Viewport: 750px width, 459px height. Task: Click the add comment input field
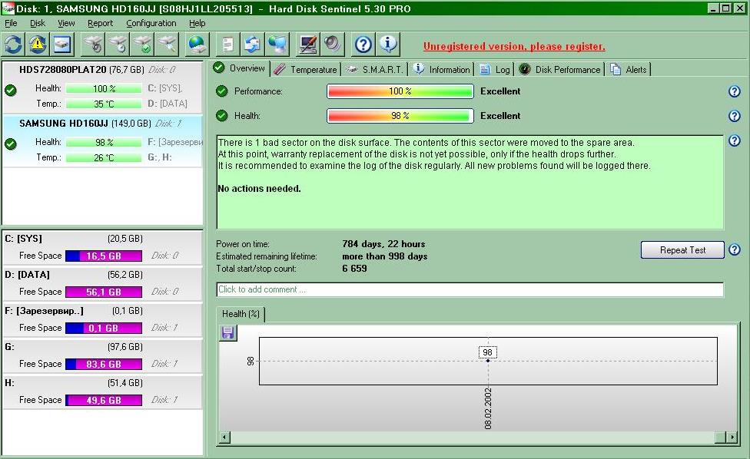470,289
